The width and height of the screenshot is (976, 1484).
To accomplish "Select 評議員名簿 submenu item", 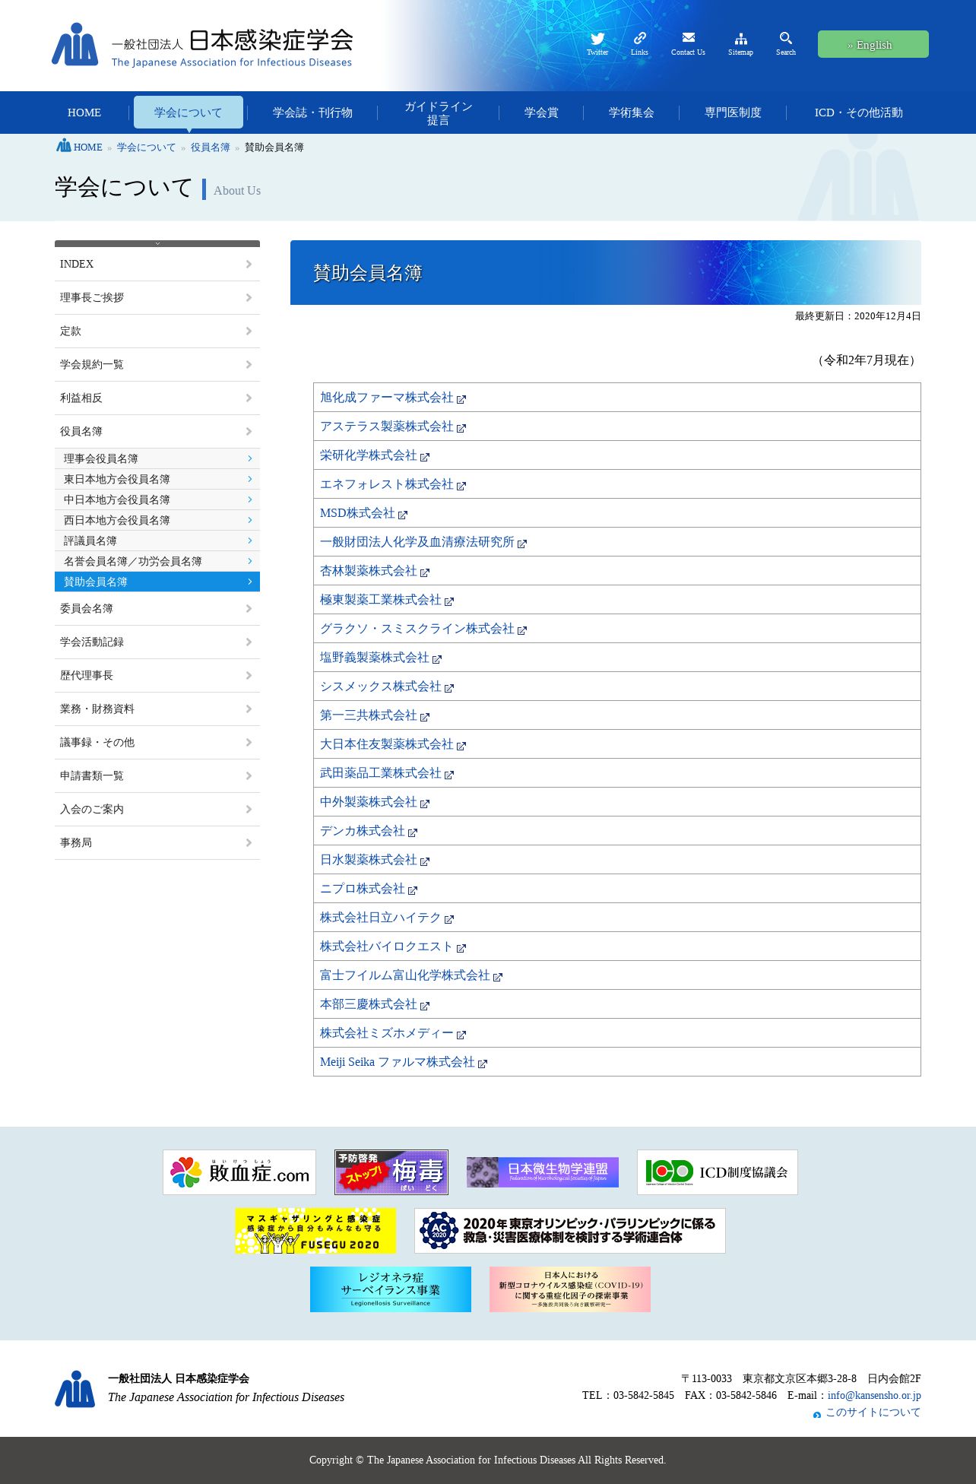I will pyautogui.click(x=157, y=541).
